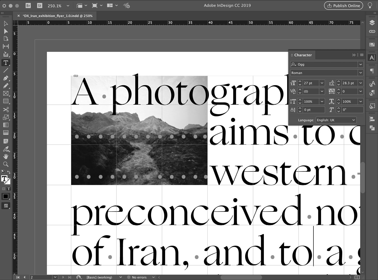Switch to the DX_Iran_exhibition_flyer document tab
378x280 pixels.
57,16
